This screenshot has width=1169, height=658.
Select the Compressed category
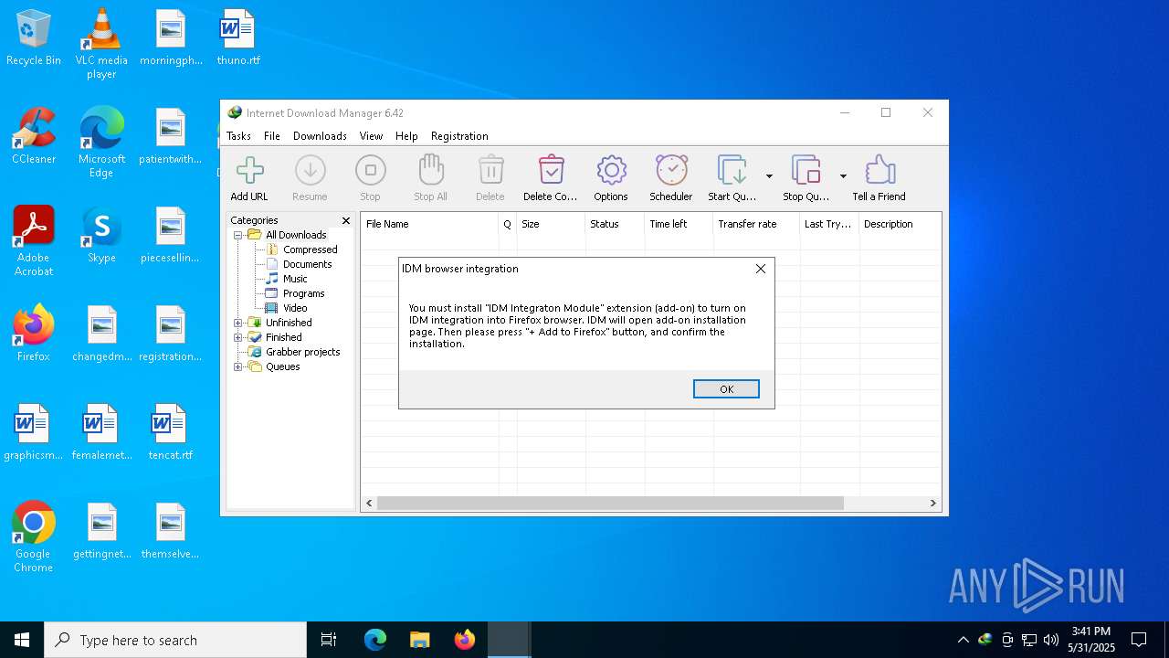[310, 249]
